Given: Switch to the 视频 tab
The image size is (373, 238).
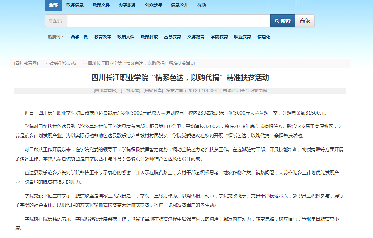Looking at the screenshot, I should [x=202, y=5].
